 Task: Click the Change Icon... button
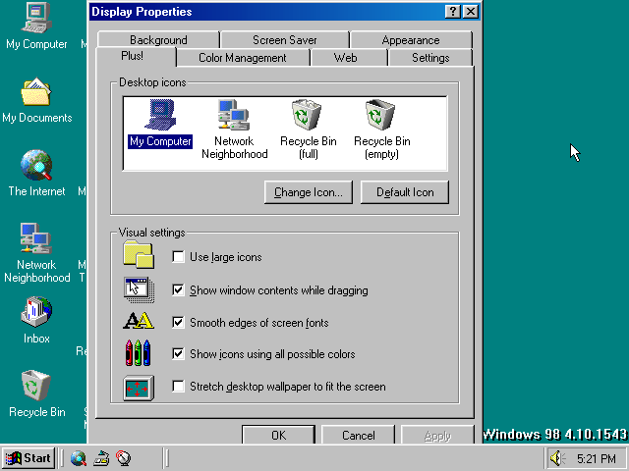(x=309, y=192)
